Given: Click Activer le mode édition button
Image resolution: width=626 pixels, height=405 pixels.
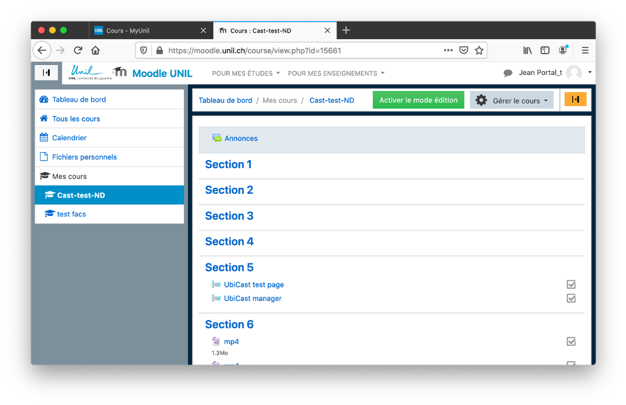Looking at the screenshot, I should pyautogui.click(x=418, y=100).
